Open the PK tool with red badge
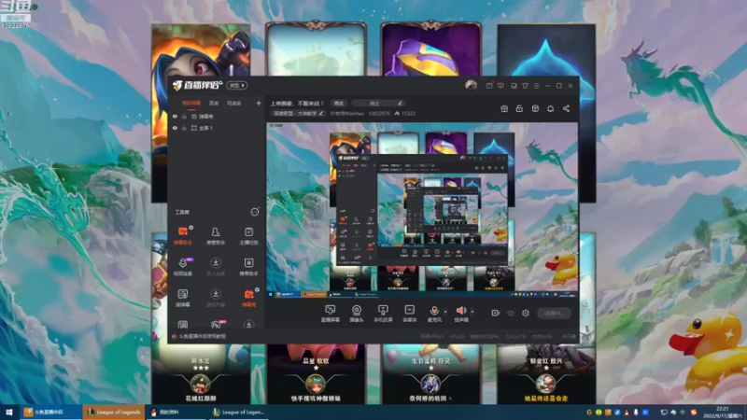Viewport: 747px width, 420px height. pos(216,324)
